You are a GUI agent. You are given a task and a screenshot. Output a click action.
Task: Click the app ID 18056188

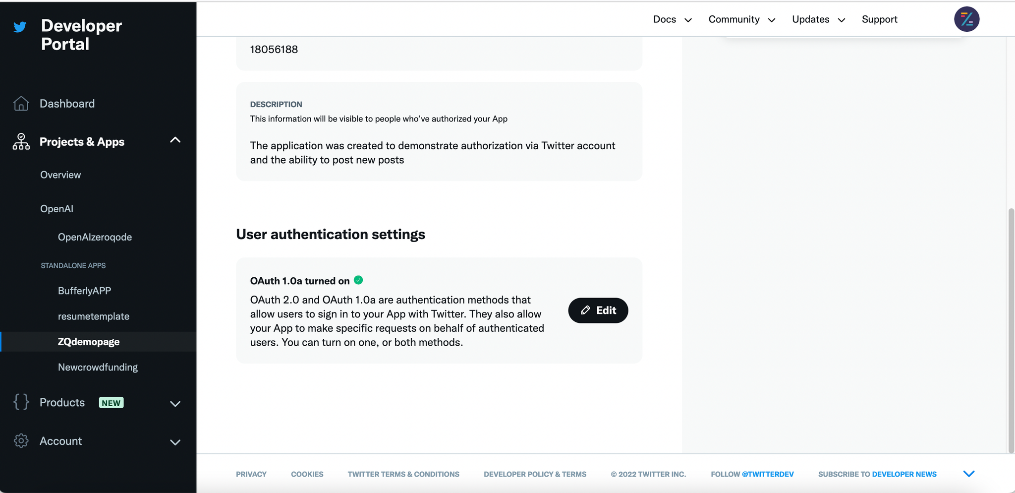click(x=274, y=50)
